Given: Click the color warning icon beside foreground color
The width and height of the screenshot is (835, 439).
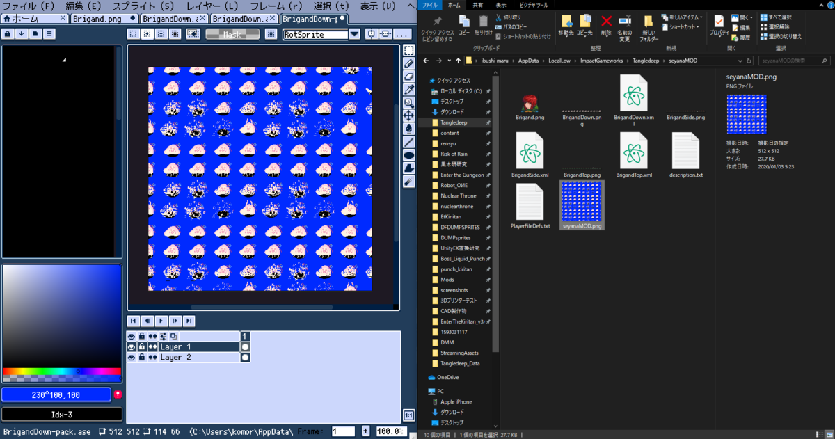Looking at the screenshot, I should click(x=118, y=394).
